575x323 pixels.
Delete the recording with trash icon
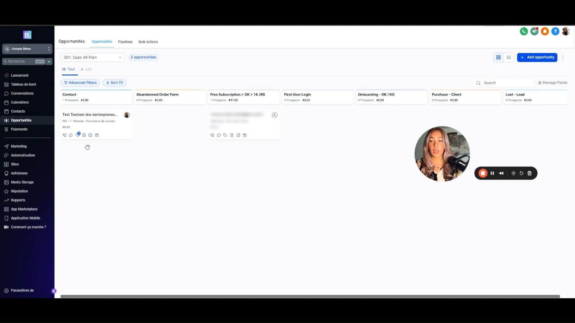(x=530, y=173)
